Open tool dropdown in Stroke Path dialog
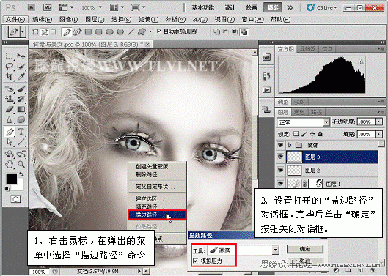The height and width of the screenshot is (276, 388). point(276,250)
